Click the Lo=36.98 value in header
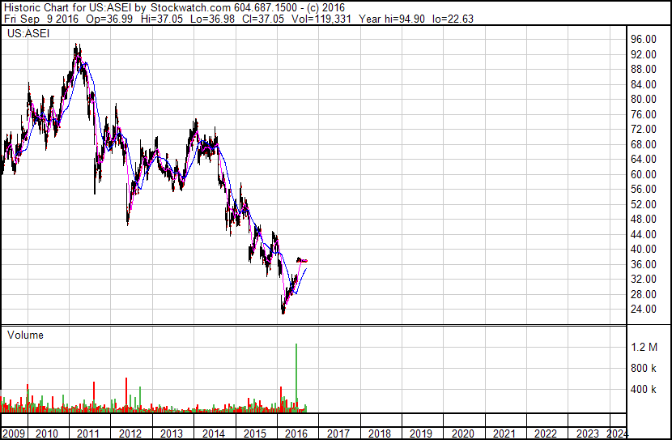The width and height of the screenshot is (672, 440). (x=212, y=19)
